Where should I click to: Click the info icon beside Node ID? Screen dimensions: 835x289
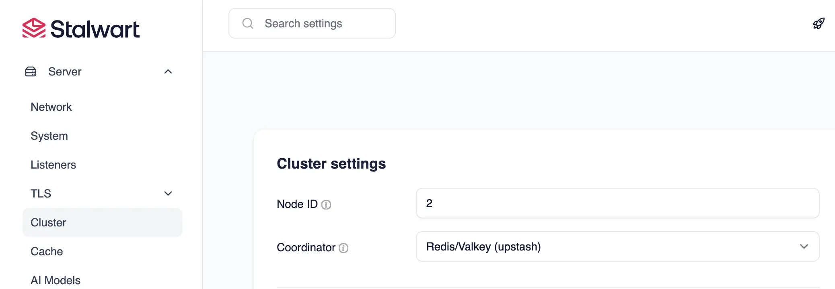coord(327,205)
